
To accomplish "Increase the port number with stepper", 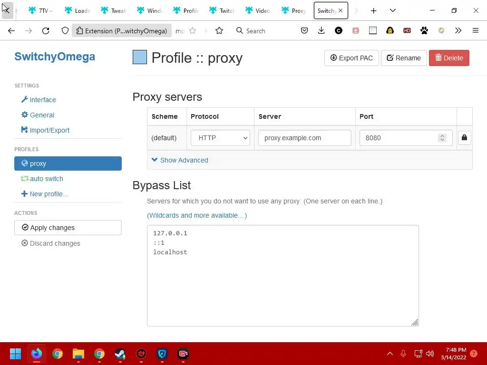I will tap(442, 135).
